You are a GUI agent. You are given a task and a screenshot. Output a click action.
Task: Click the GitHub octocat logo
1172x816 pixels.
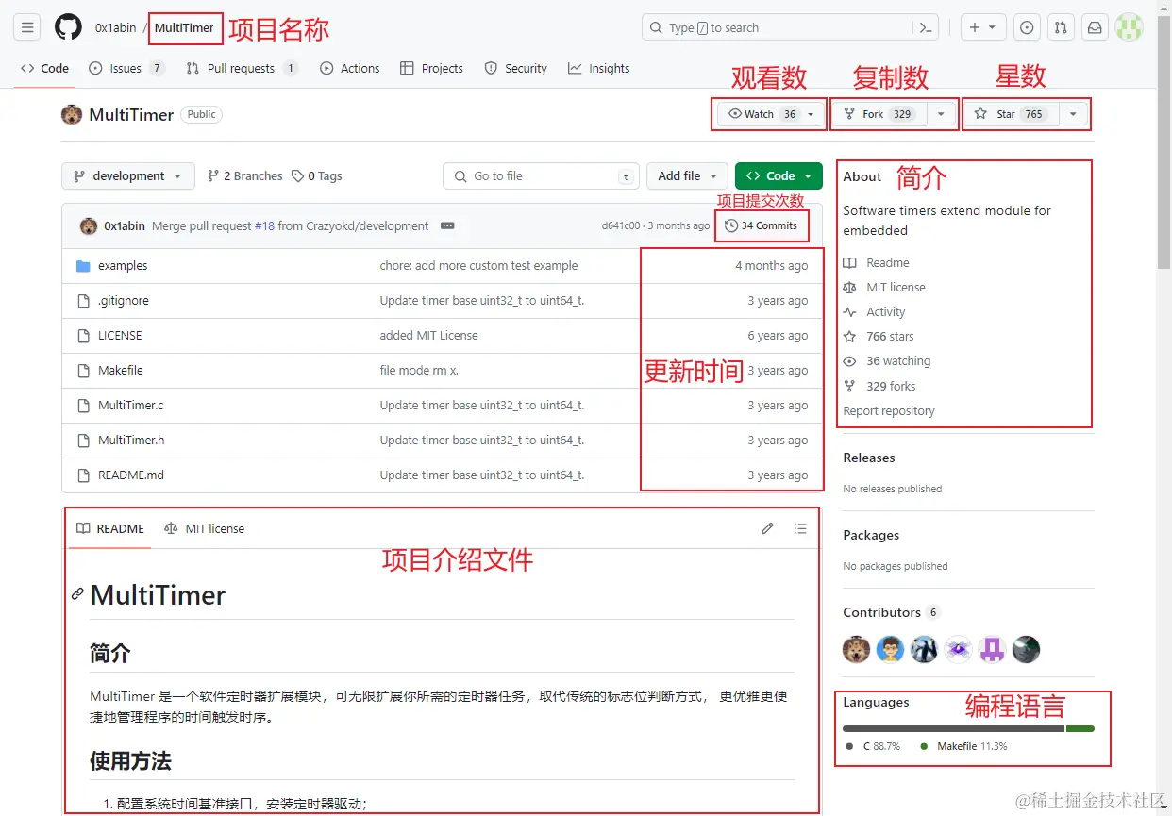coord(68,27)
